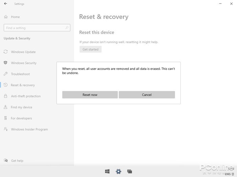Click the Windows Security shield icon
237x177 pixels.
tap(6, 63)
